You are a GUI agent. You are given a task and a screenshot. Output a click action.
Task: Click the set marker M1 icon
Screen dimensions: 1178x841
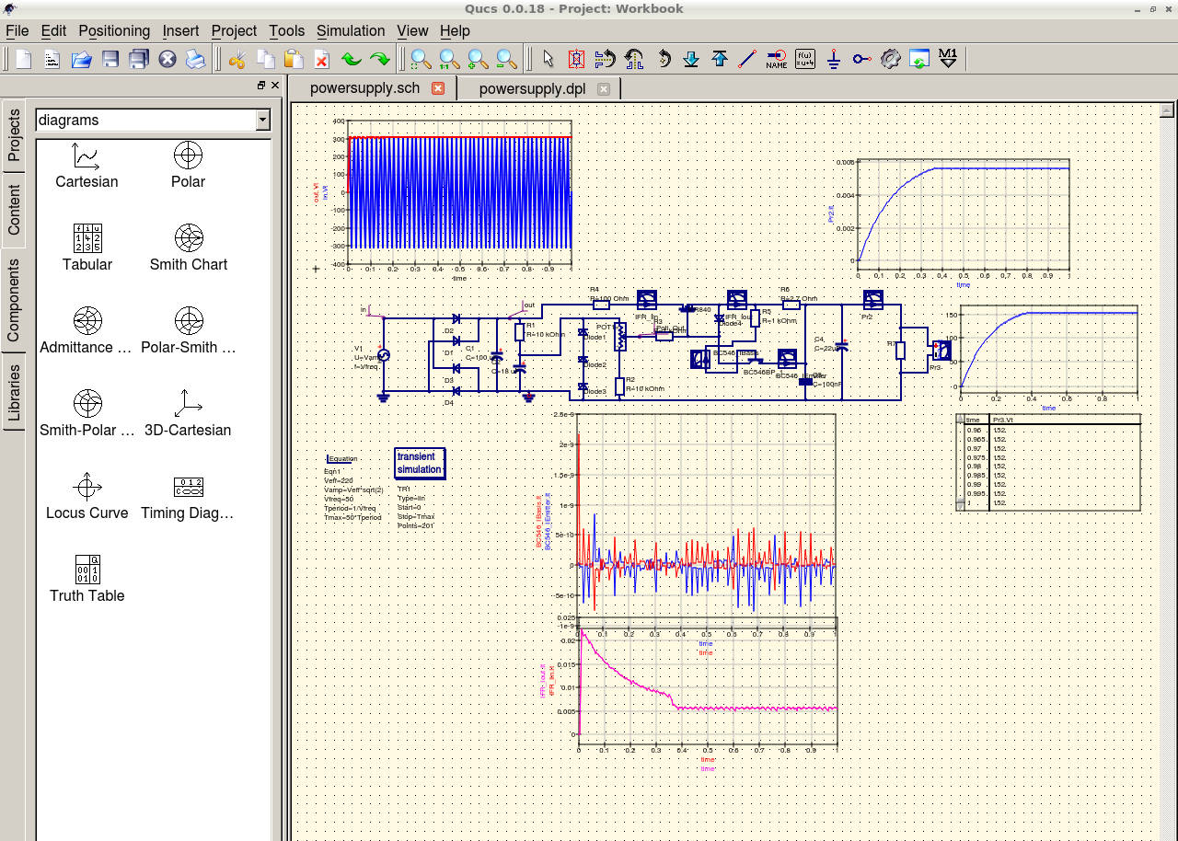[x=948, y=60]
